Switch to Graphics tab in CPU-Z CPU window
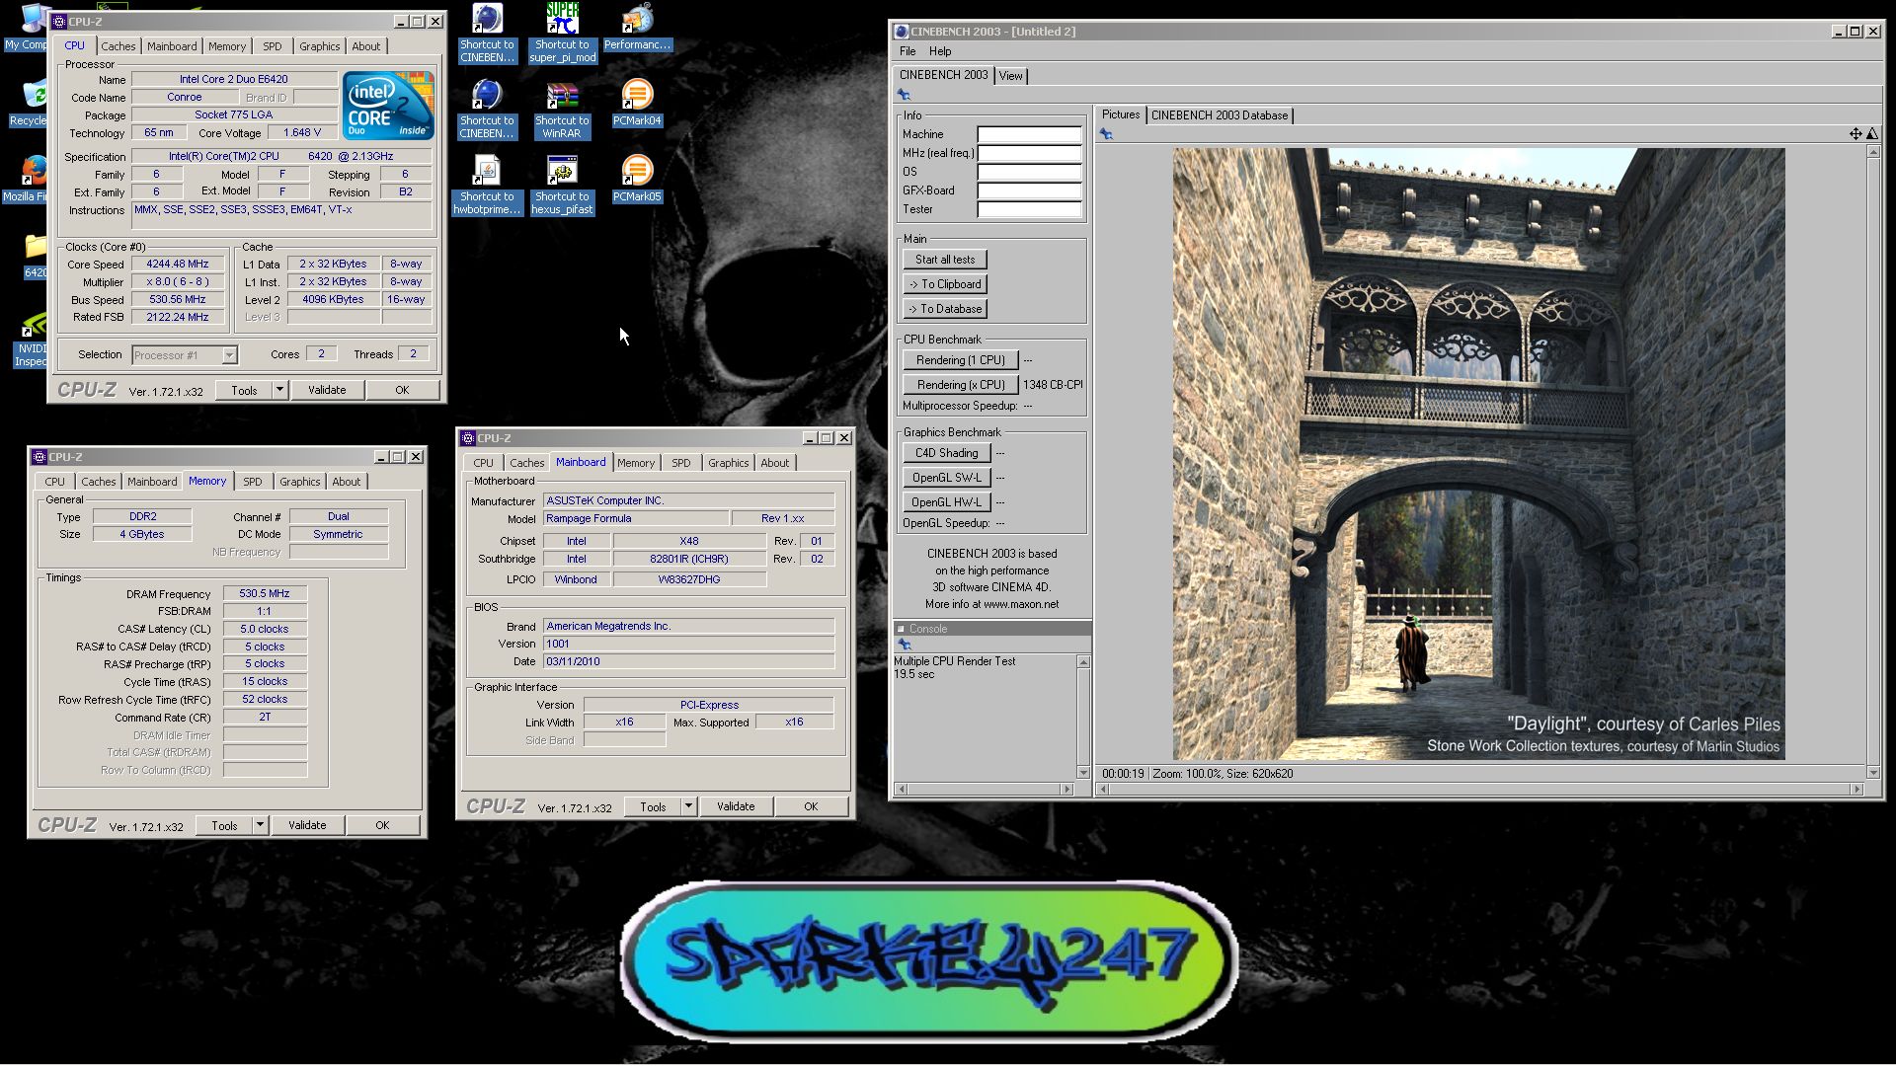Image resolution: width=1896 pixels, height=1066 pixels. 320,46
